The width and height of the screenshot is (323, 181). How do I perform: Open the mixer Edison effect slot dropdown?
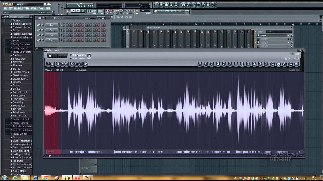[258, 36]
